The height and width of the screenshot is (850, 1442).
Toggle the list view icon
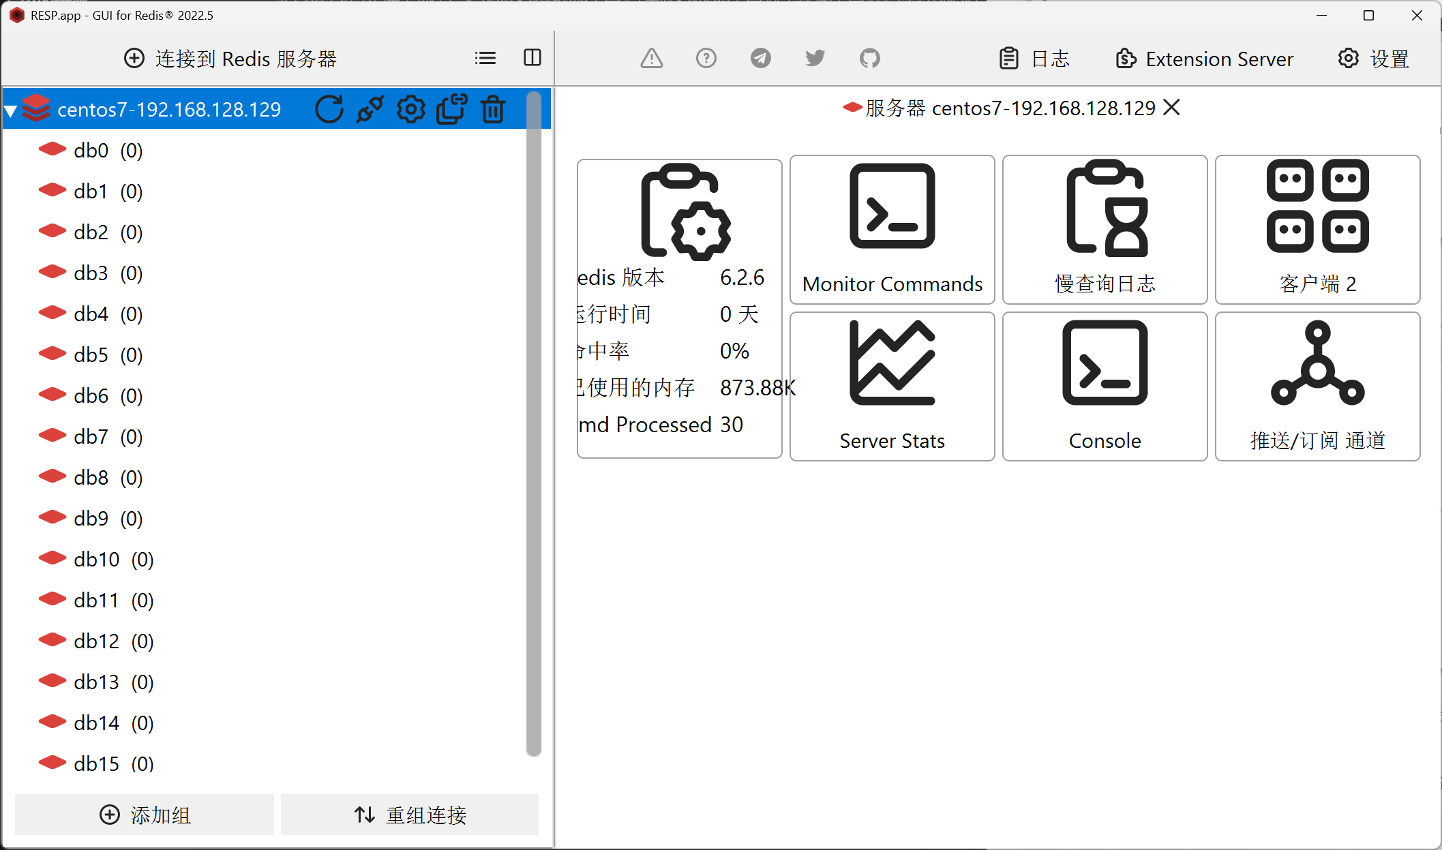pyautogui.click(x=485, y=58)
